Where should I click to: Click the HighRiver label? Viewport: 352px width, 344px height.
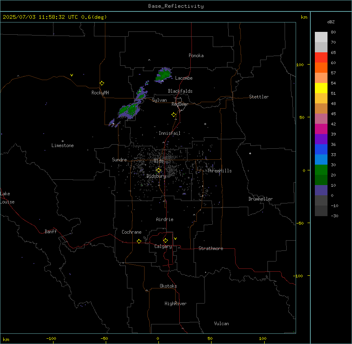(176, 304)
